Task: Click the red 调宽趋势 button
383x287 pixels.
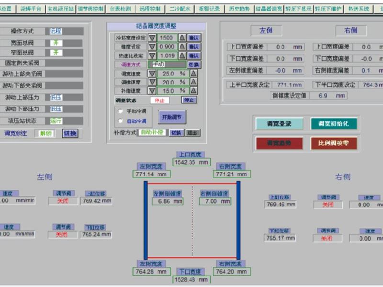Action: 279,143
